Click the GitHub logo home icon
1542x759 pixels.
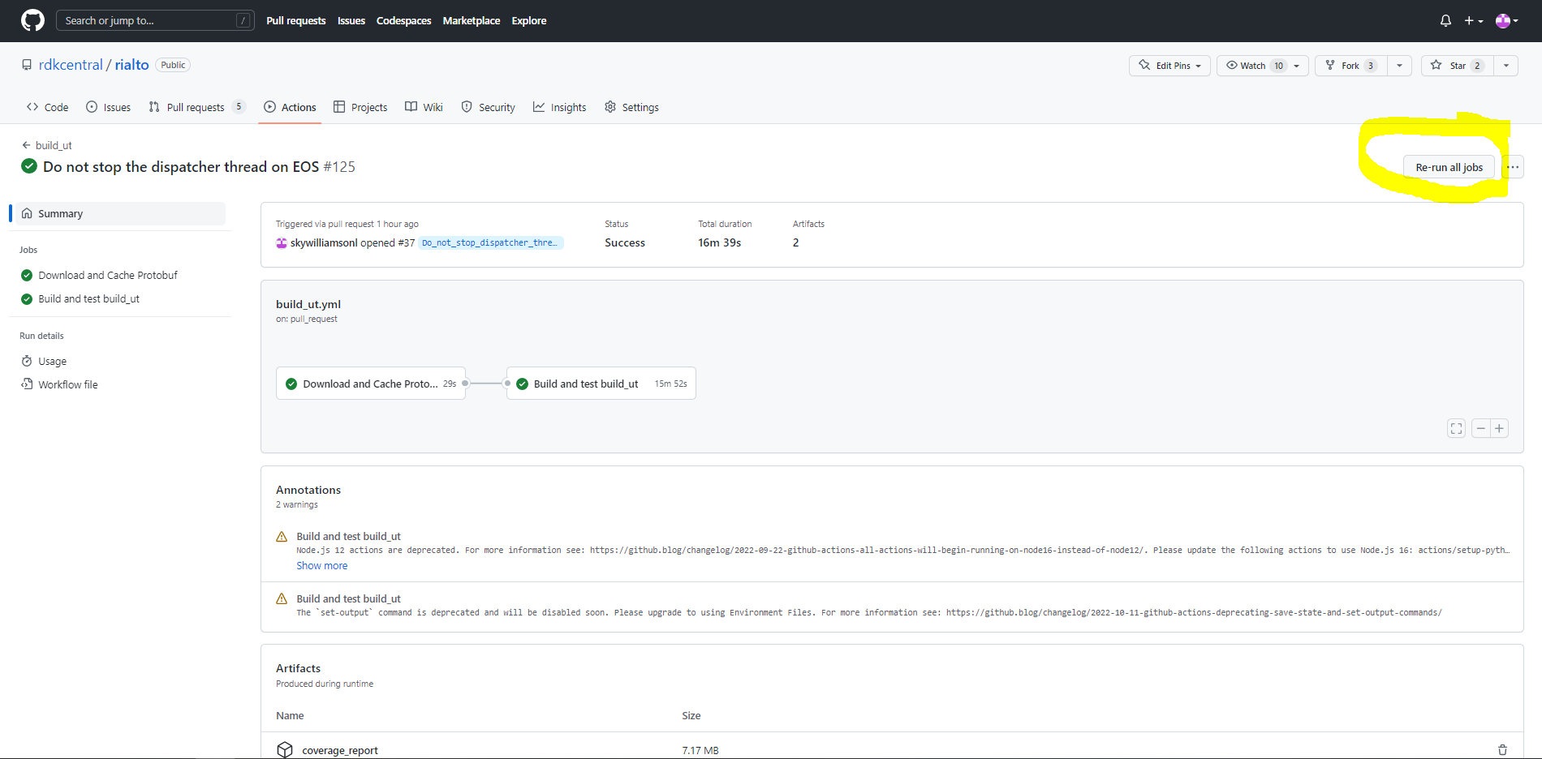click(x=32, y=20)
